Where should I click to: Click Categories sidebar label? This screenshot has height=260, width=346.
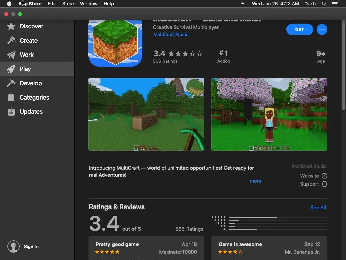click(x=34, y=97)
